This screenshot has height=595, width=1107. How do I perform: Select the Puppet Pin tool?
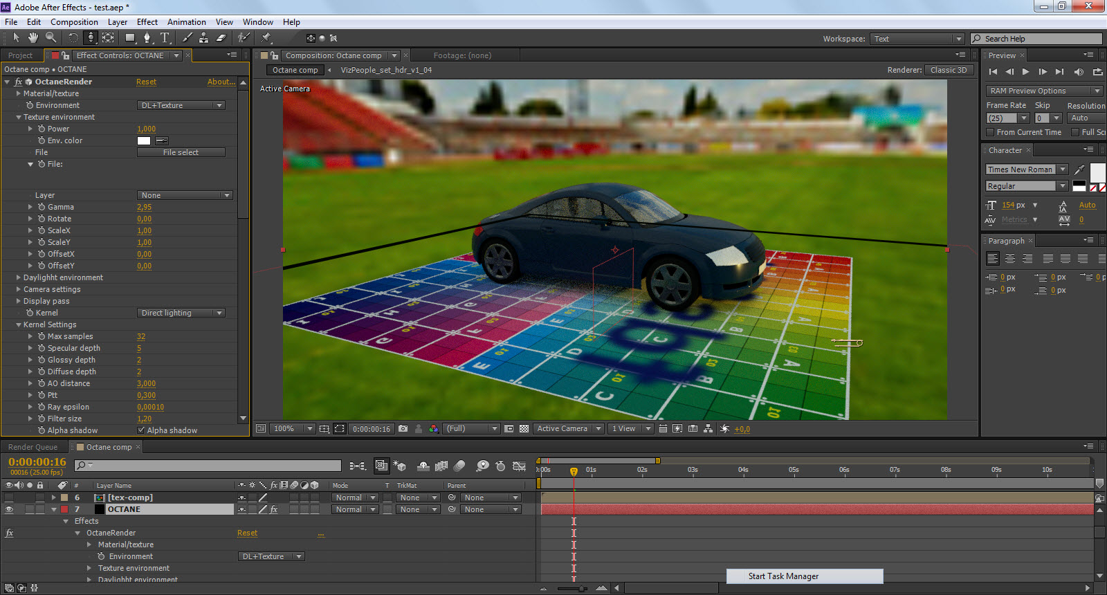[x=266, y=38]
